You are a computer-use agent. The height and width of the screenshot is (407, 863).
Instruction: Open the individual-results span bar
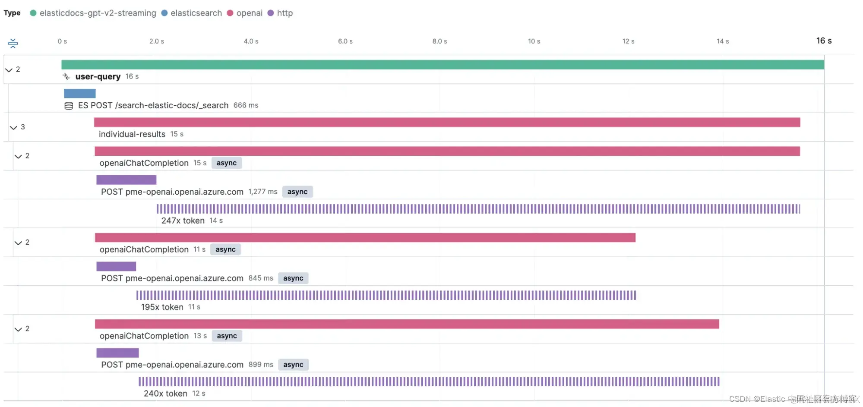click(447, 122)
